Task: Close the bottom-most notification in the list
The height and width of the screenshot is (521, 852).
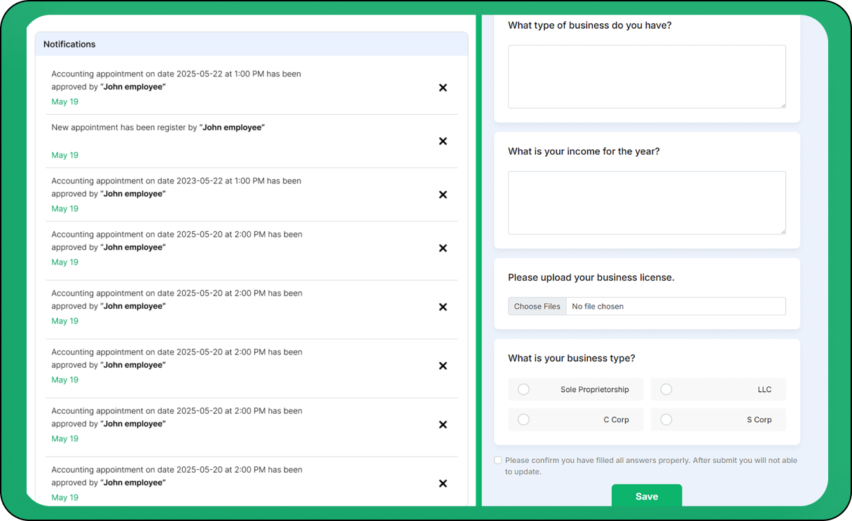Action: coord(443,483)
